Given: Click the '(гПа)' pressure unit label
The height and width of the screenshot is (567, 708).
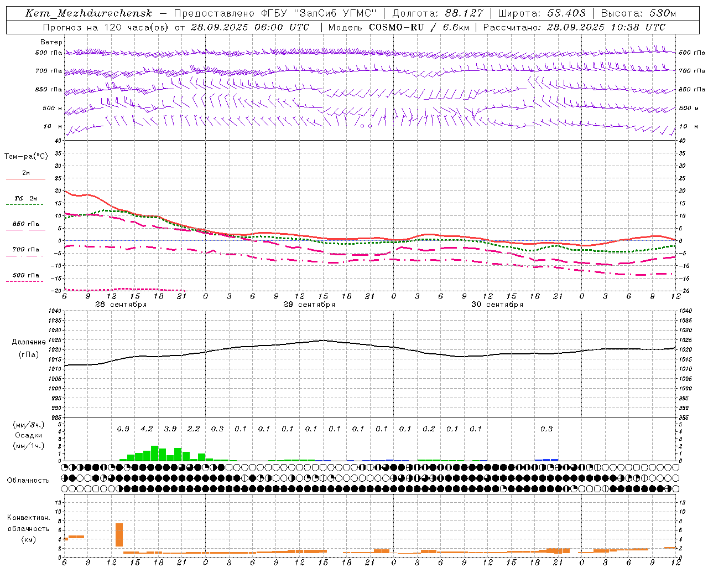Looking at the screenshot, I should pyautogui.click(x=29, y=355).
